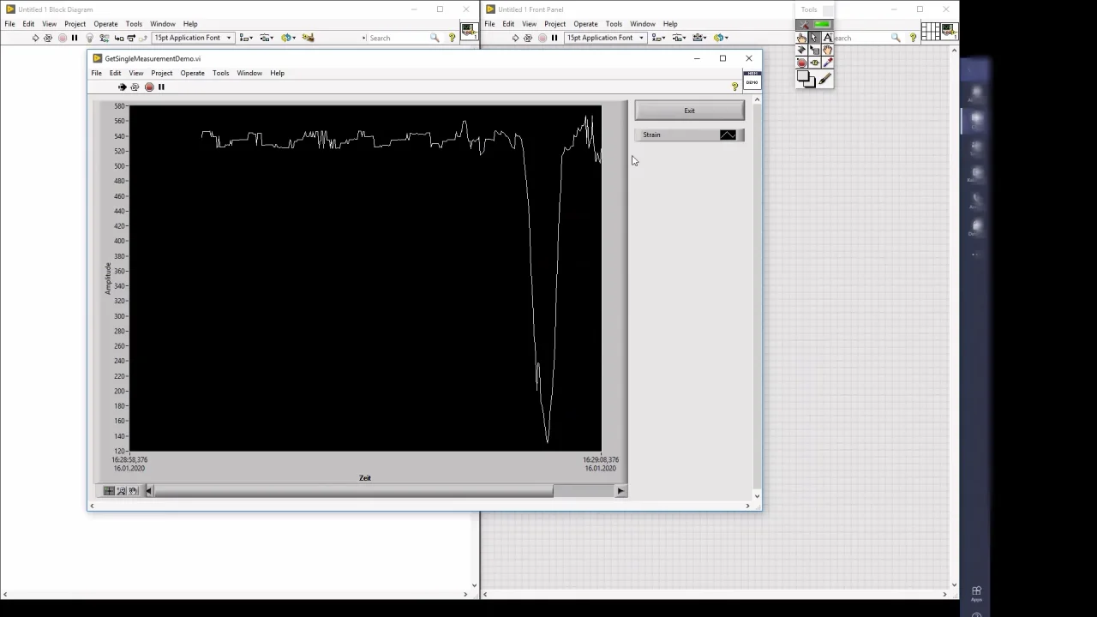This screenshot has height=617, width=1097.
Task: Open View menu in Block Diagram window
Action: pos(49,24)
